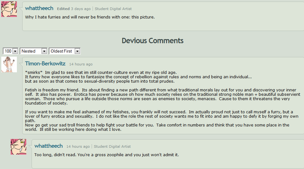304x169 pixels.
Task: Open whattheech's username in the reply comment
Action: (x=48, y=146)
